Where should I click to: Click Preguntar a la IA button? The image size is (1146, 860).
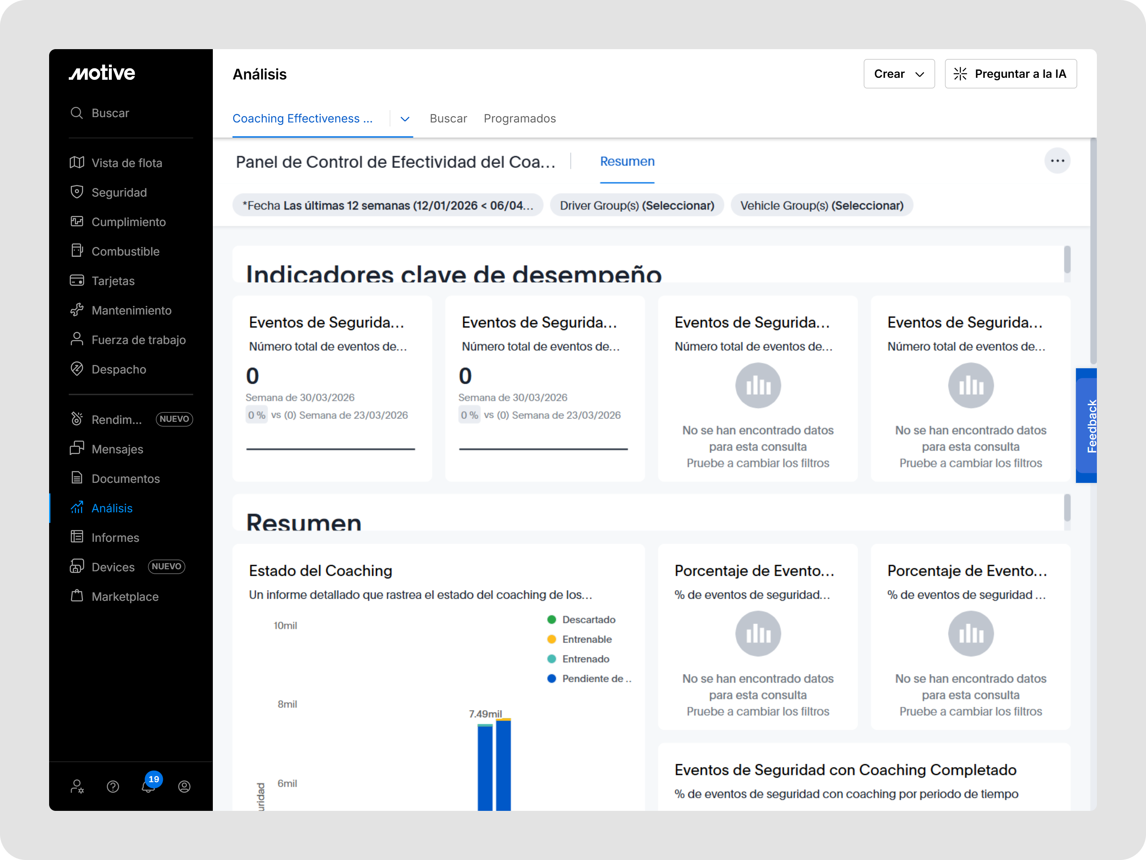[1010, 74]
